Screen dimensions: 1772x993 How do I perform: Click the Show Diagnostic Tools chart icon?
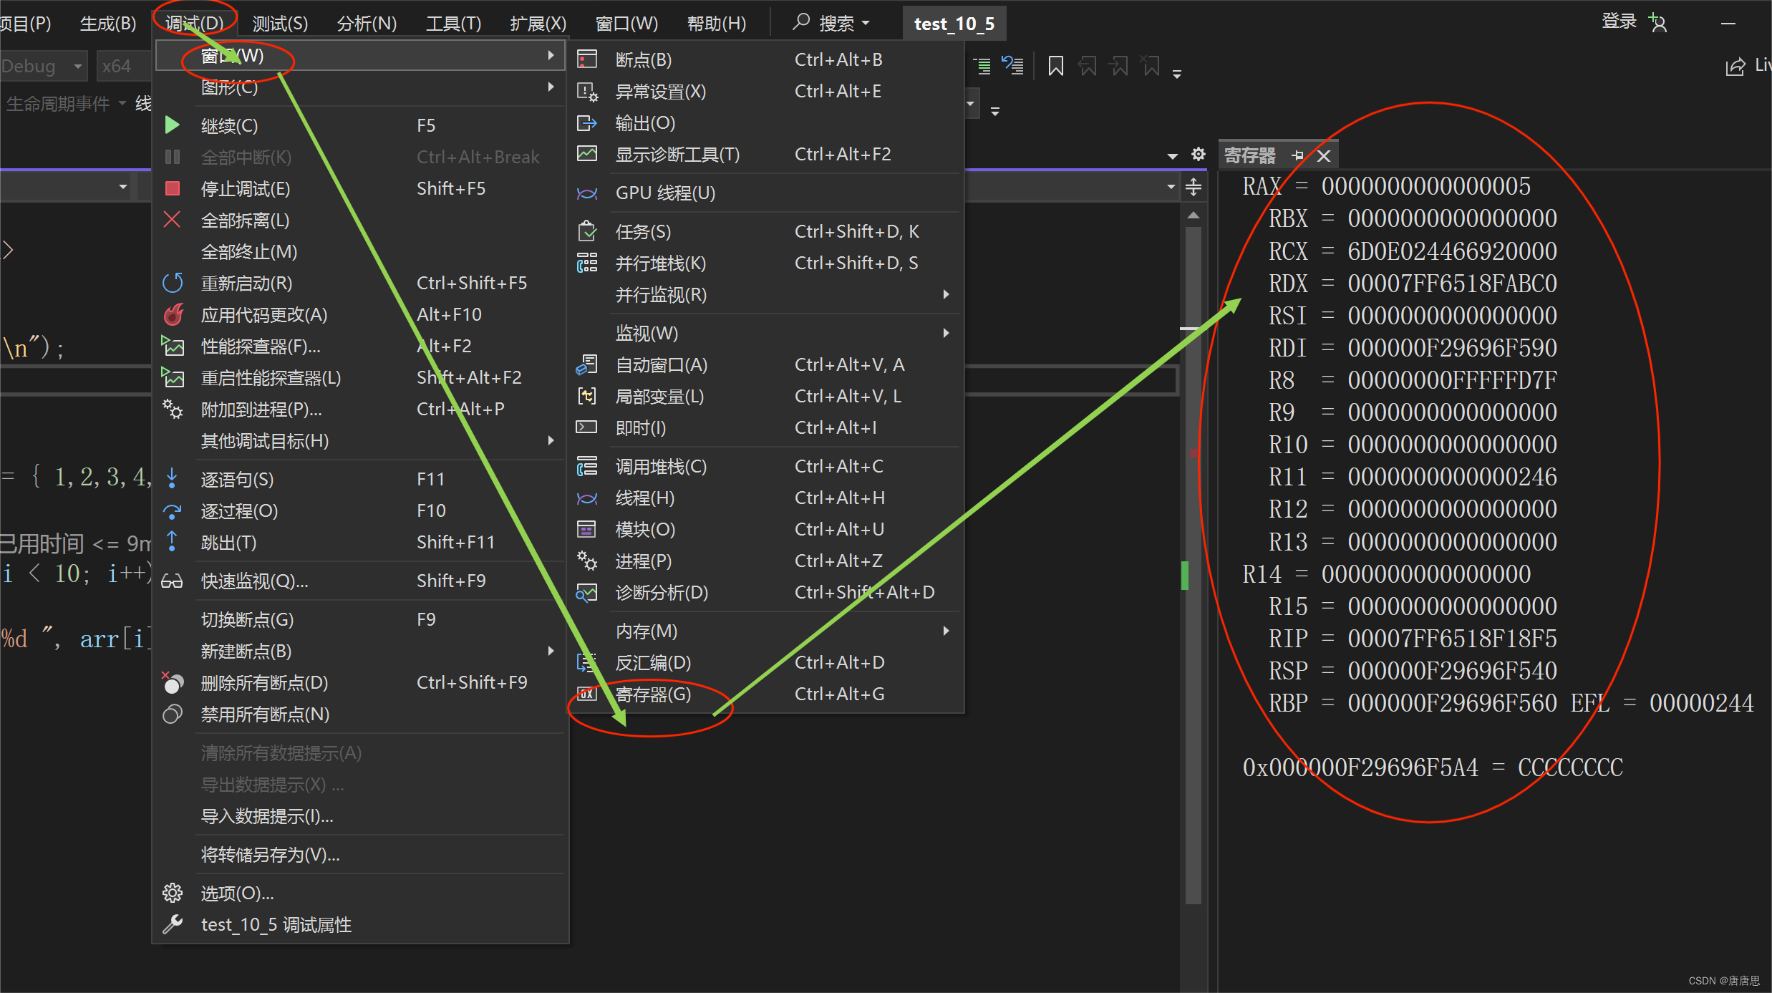(x=587, y=154)
